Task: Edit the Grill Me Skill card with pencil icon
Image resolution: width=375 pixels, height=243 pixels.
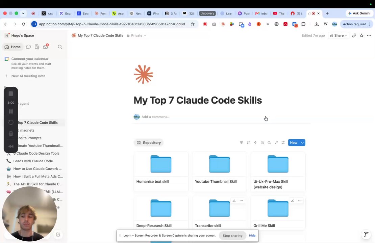Action: [293, 201]
